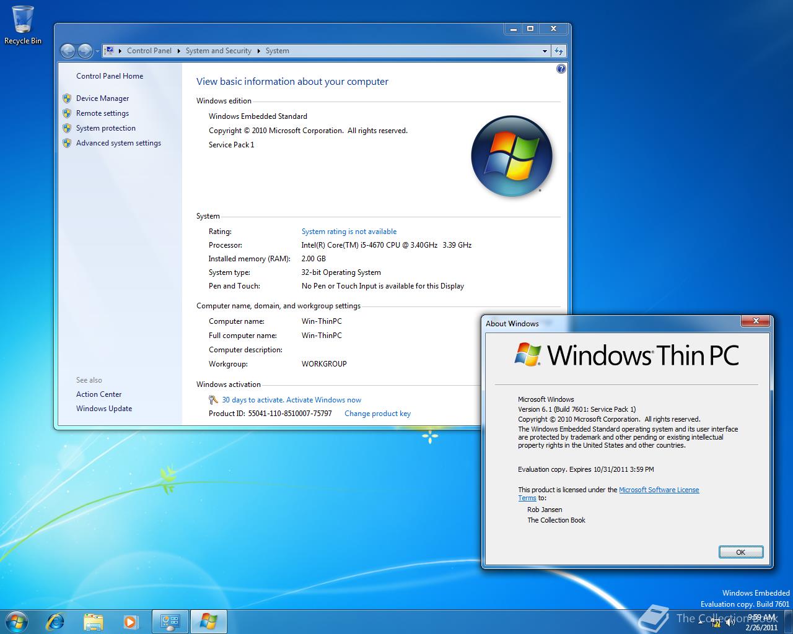Open the blue Help question mark
Viewport: 793px width, 634px height.
coord(561,69)
